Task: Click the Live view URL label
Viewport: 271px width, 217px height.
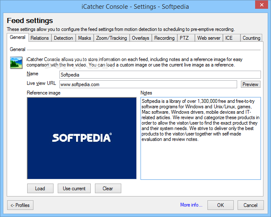Action: click(41, 83)
